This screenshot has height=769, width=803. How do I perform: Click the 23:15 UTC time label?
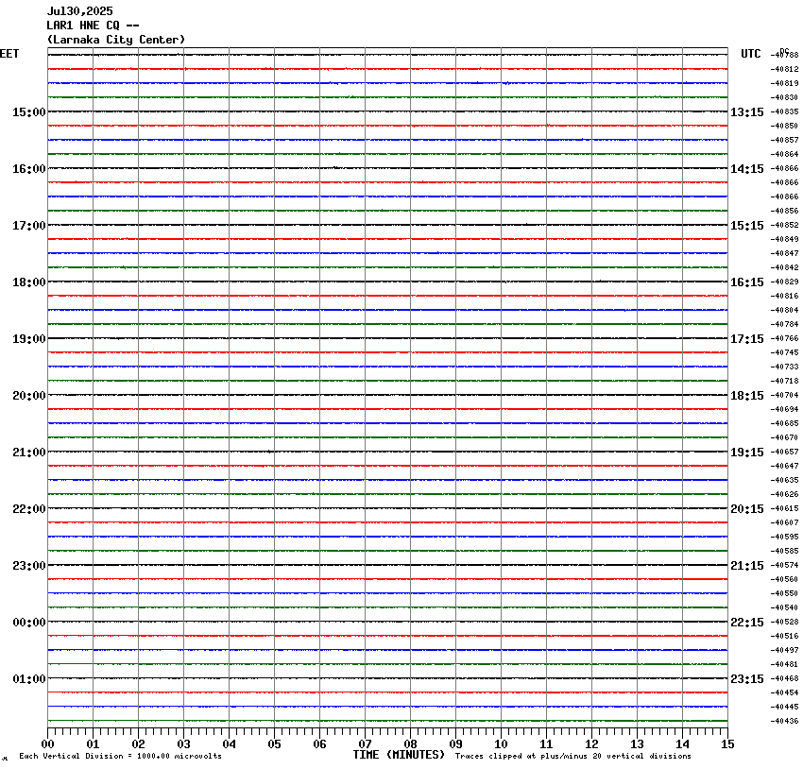[746, 679]
